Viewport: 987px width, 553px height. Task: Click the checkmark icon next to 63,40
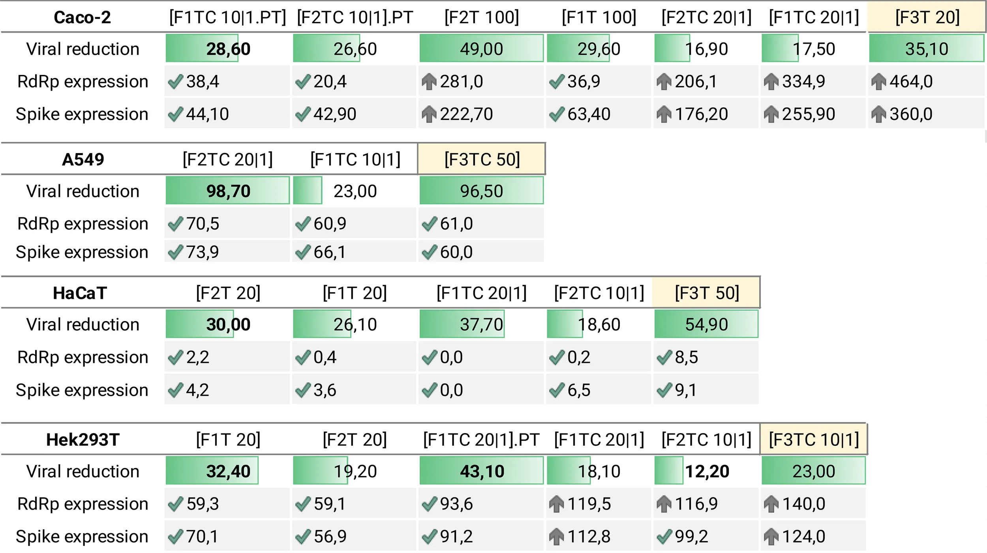click(557, 114)
